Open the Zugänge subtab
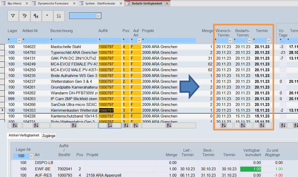 coord(49,136)
